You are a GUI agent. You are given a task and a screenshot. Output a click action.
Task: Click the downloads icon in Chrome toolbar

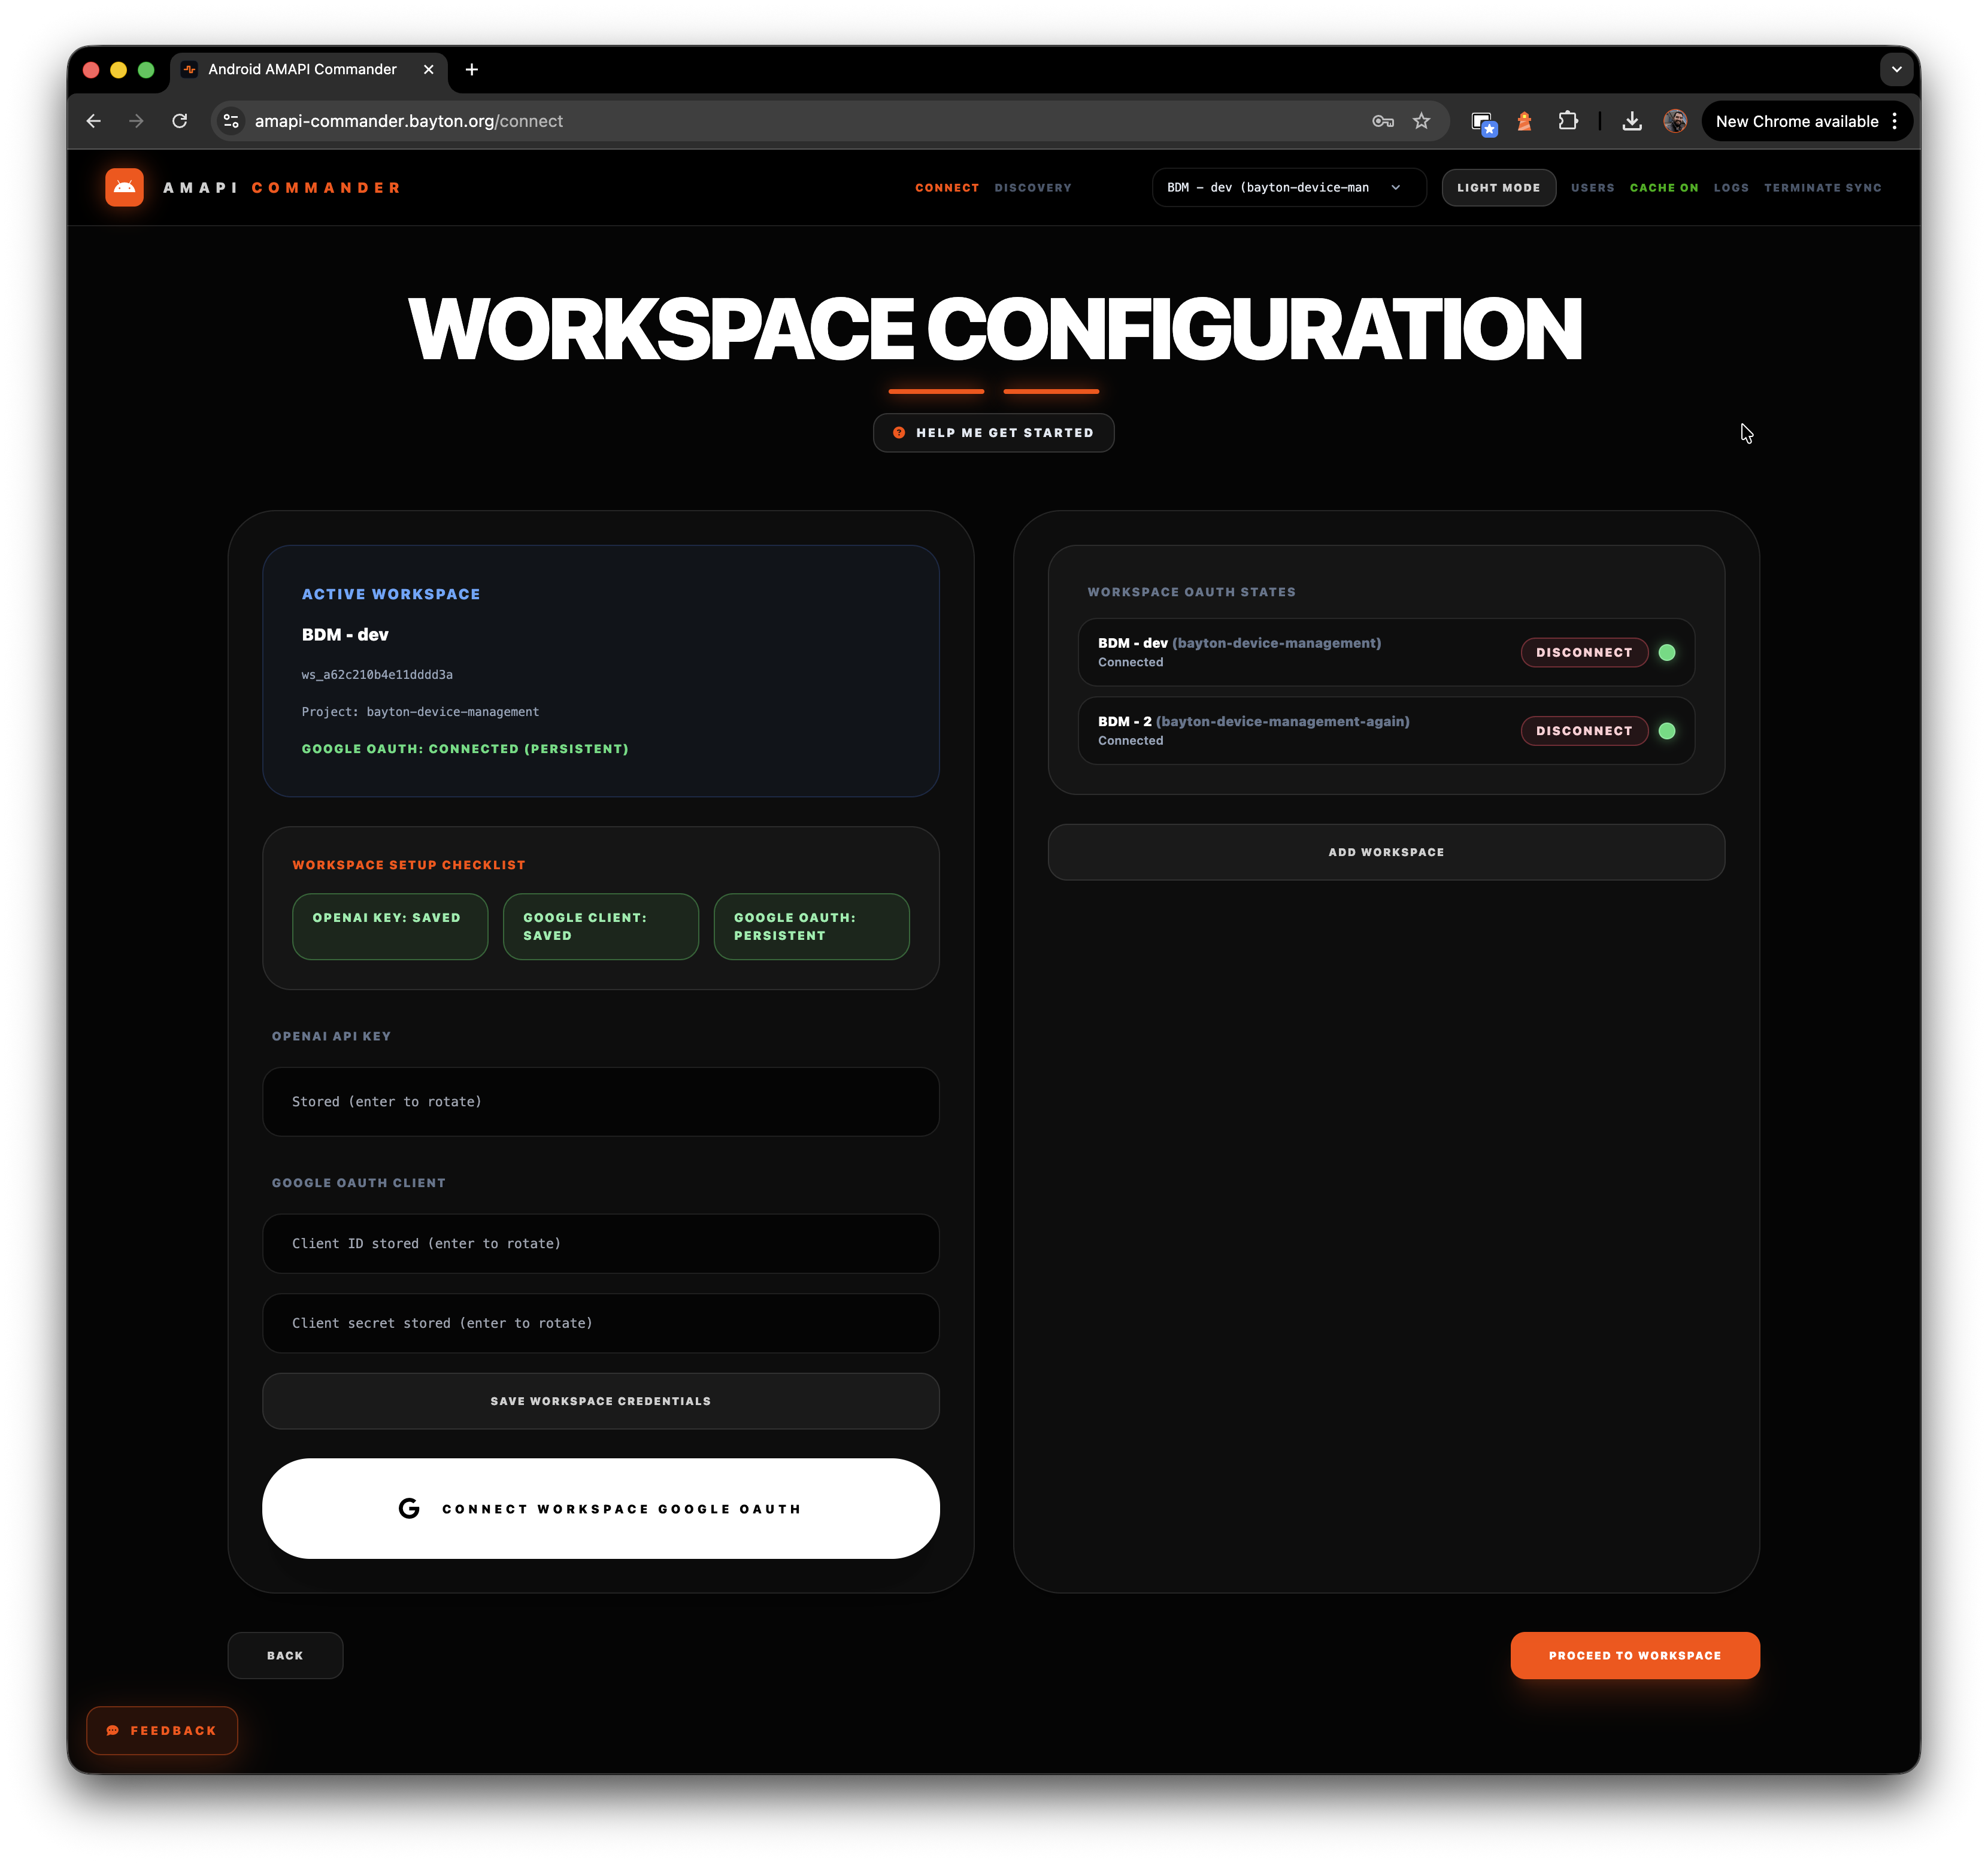1631,121
